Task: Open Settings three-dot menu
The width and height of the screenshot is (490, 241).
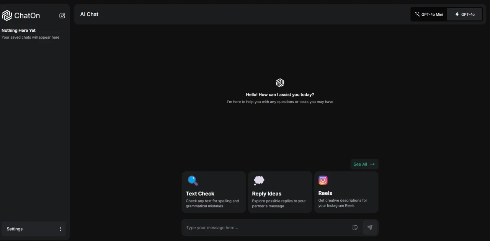Action: pos(60,229)
